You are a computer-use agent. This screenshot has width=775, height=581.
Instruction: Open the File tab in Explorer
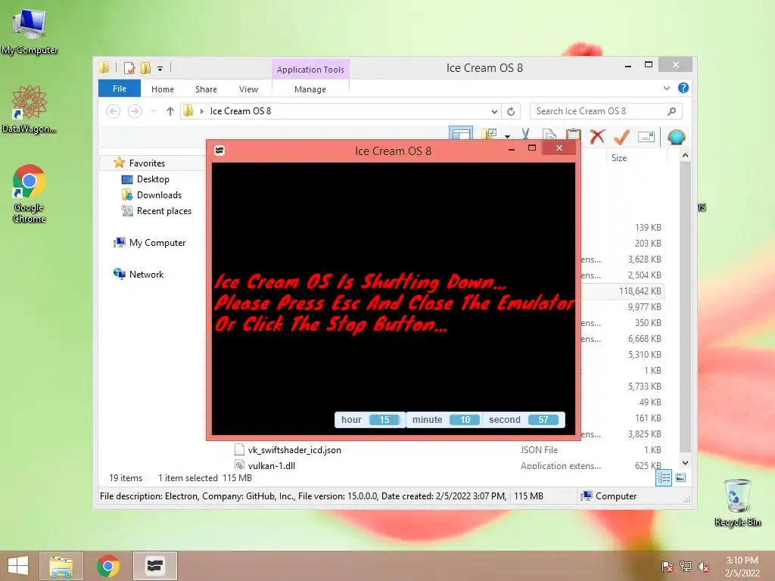(x=120, y=89)
